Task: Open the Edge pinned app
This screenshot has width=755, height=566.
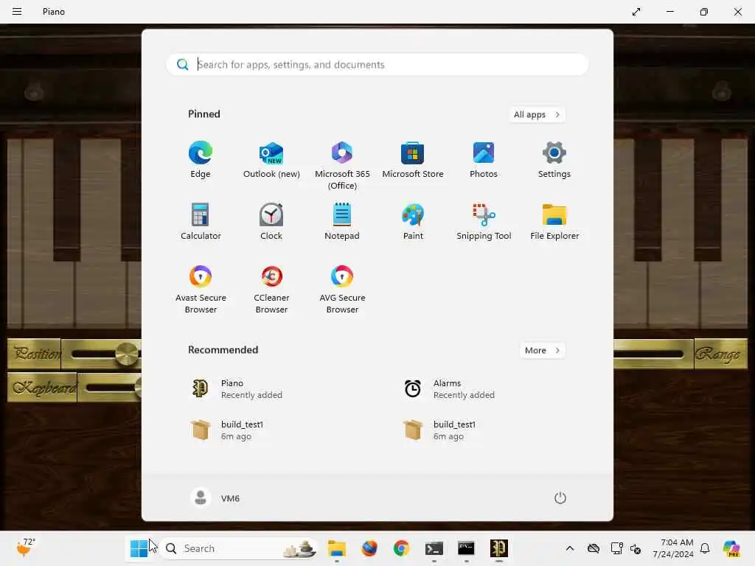Action: 201,160
